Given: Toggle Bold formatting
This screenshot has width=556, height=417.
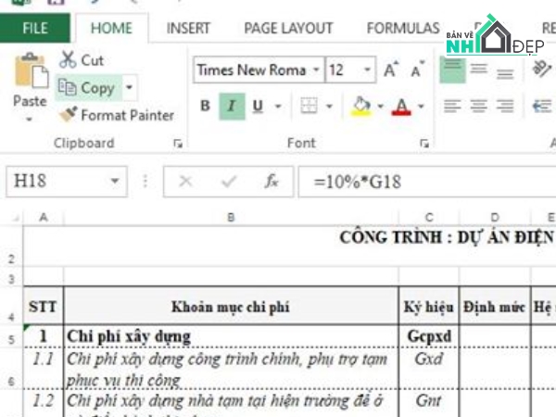Looking at the screenshot, I should coord(205,106).
